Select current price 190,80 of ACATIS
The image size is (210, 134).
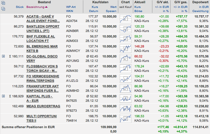(139, 16)
